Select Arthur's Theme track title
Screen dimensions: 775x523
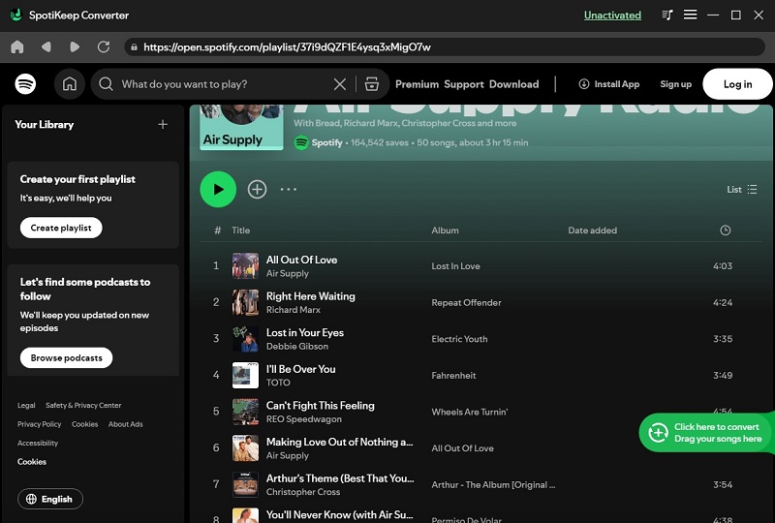tap(340, 478)
